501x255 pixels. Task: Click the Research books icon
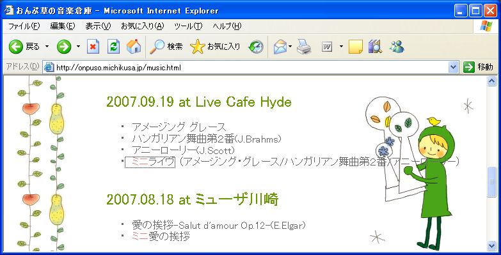click(375, 47)
